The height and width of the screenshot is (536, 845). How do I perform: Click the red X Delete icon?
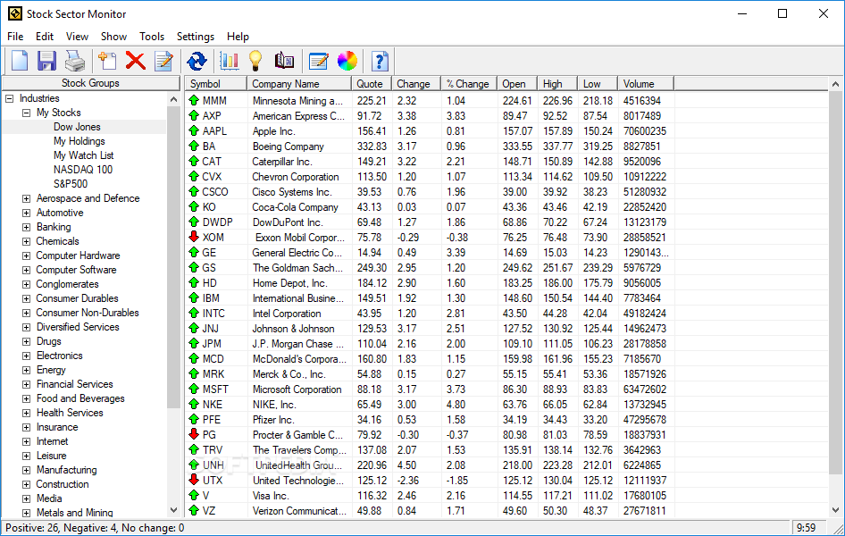(x=135, y=61)
